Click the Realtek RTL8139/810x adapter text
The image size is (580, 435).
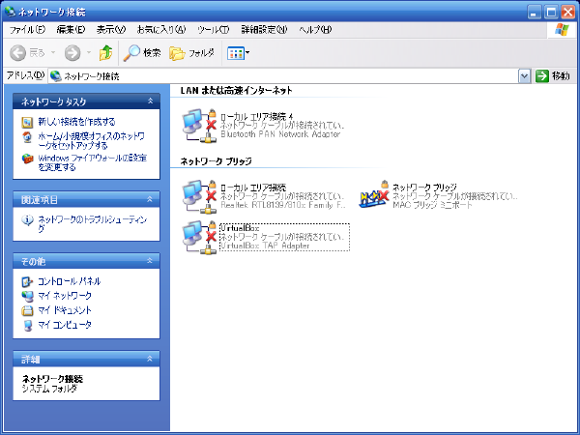[283, 205]
